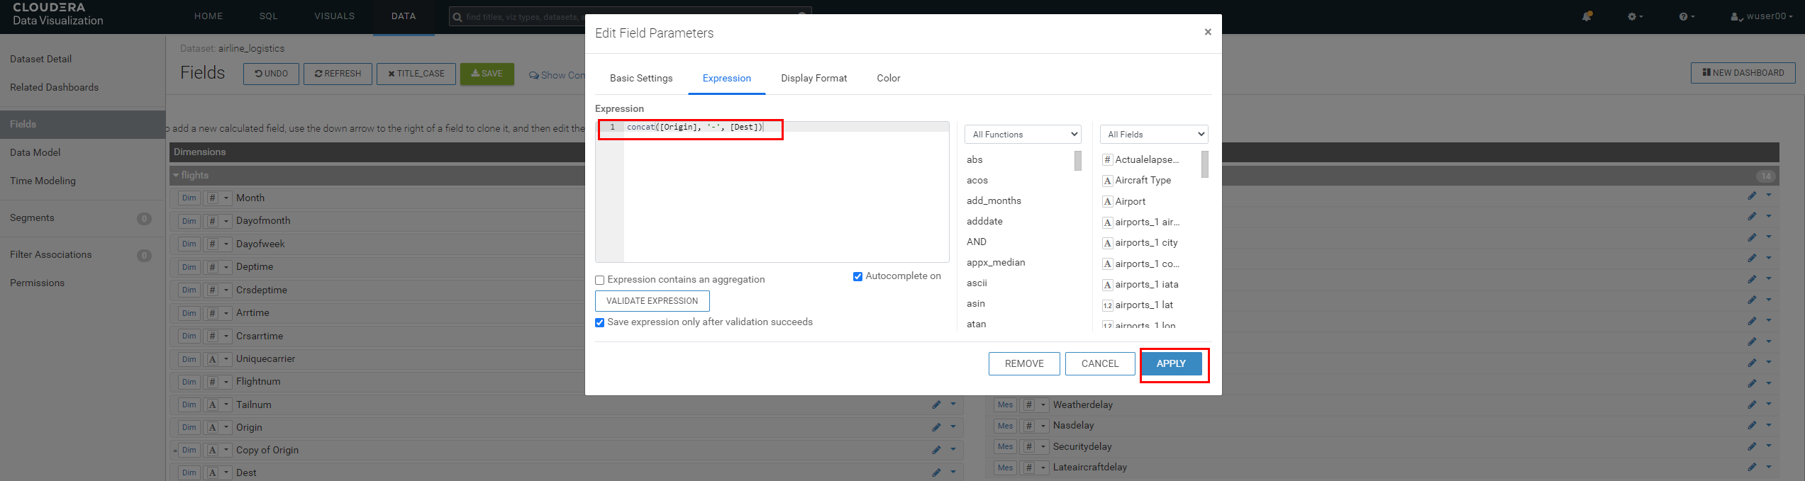Open the SQL menu
Screen dimensions: 1805x481
268,16
